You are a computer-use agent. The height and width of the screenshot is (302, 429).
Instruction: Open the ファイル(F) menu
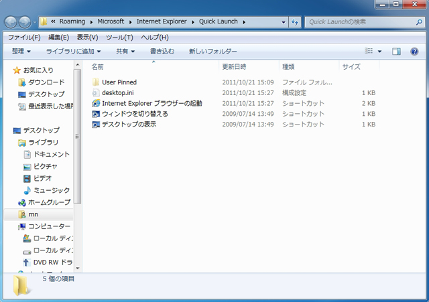tap(24, 37)
